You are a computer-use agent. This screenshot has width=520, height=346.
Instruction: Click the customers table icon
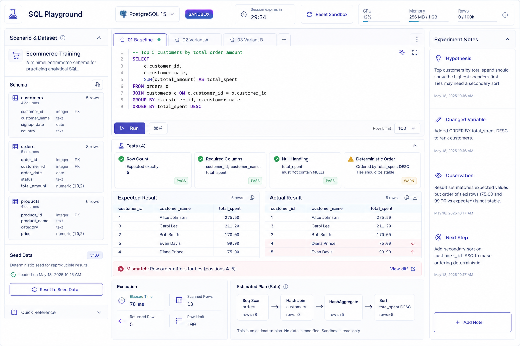[15, 98]
